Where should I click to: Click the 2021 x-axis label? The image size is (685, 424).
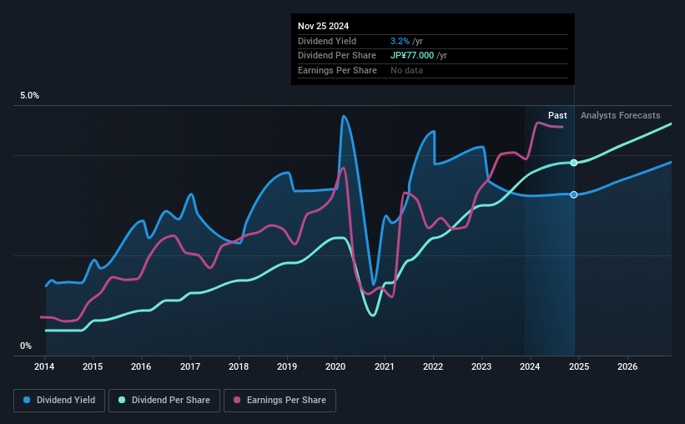click(x=385, y=366)
